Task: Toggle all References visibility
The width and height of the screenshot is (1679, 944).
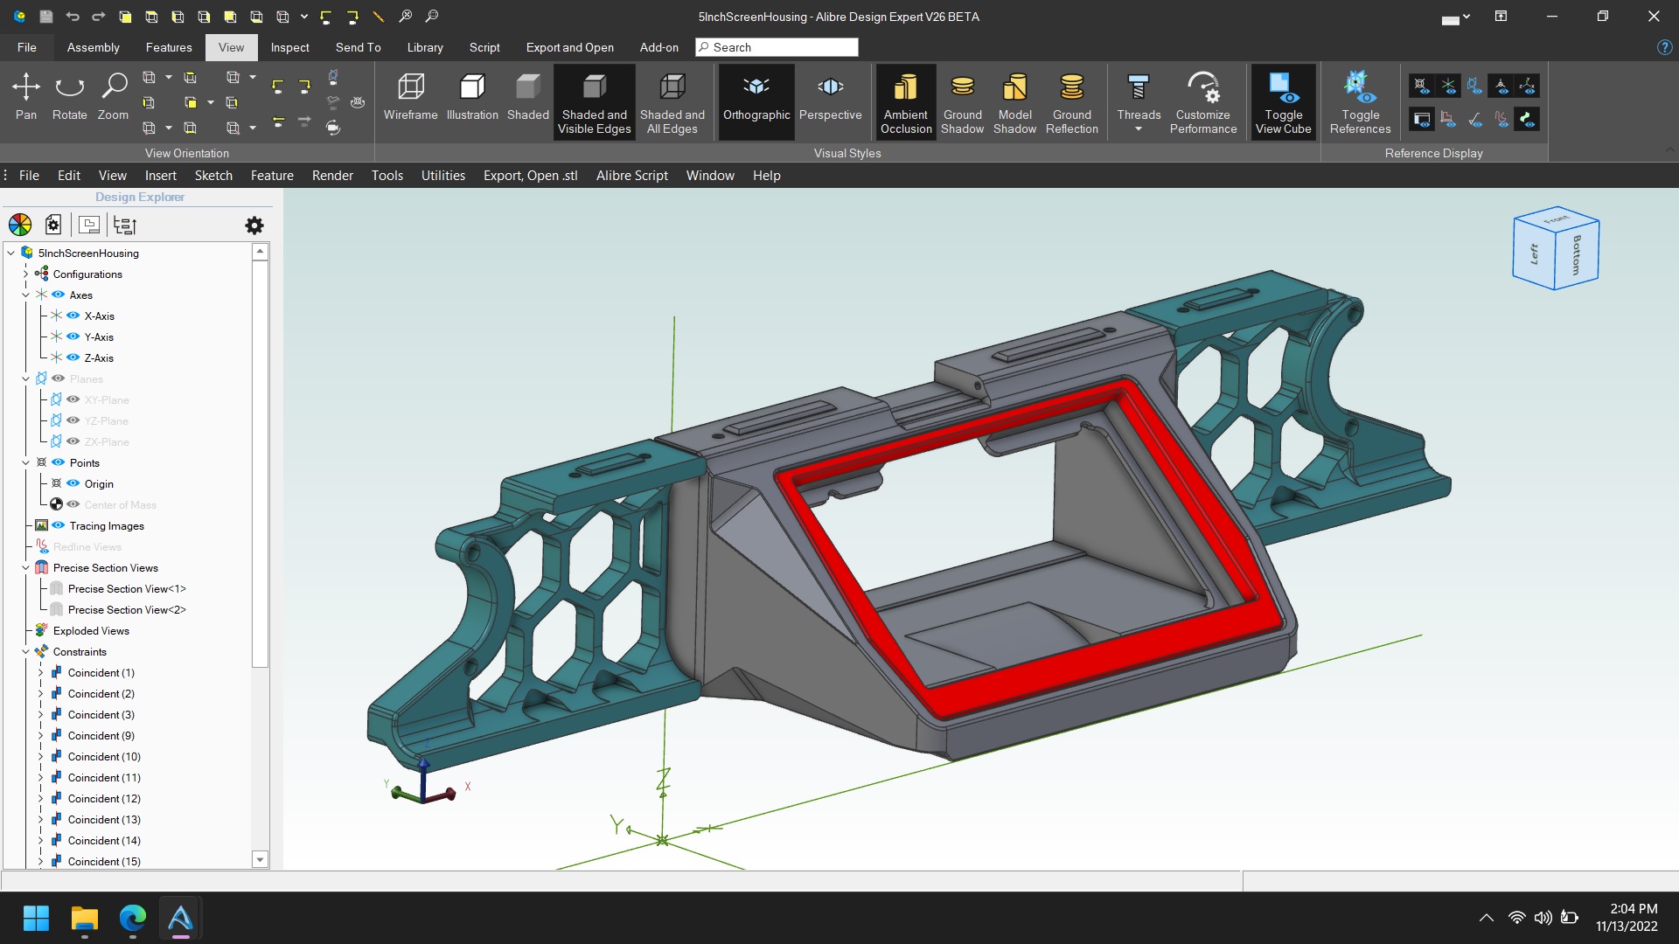Action: coord(1360,102)
